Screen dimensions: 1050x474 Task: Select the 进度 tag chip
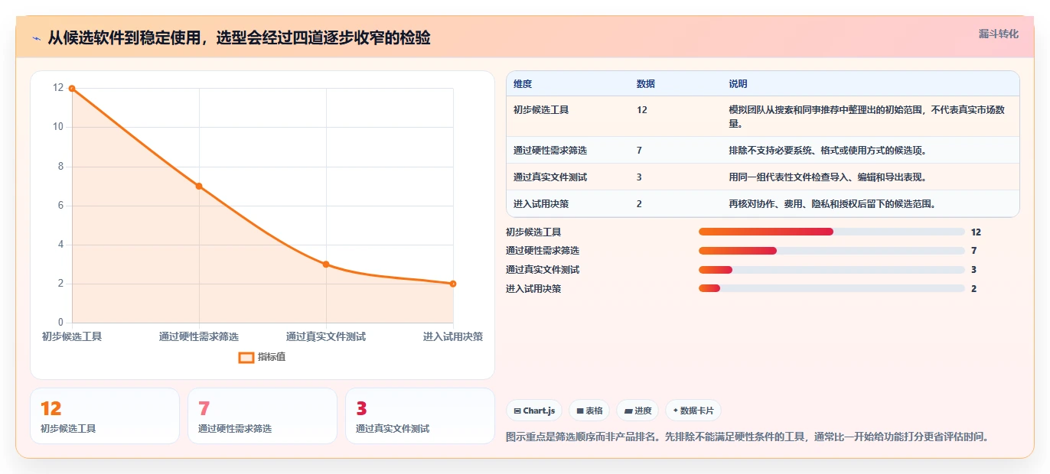(x=637, y=411)
